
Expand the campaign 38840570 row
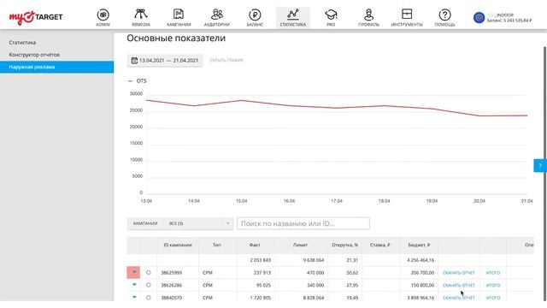(x=134, y=297)
